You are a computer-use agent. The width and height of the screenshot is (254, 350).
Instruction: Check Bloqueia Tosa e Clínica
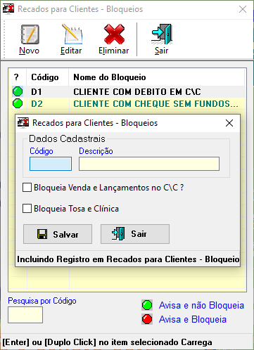click(x=27, y=209)
